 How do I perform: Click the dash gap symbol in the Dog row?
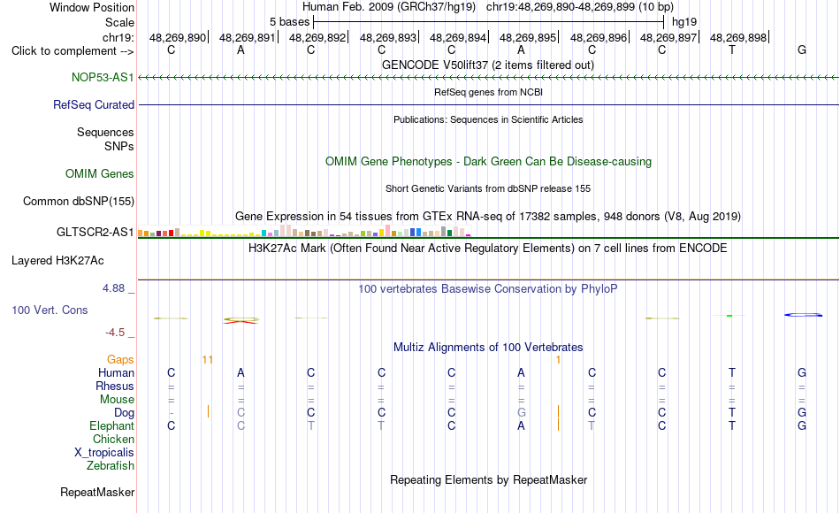pos(172,413)
